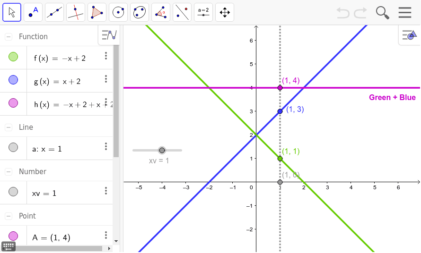Collapse the Number group
The image size is (421, 253).
(9, 171)
